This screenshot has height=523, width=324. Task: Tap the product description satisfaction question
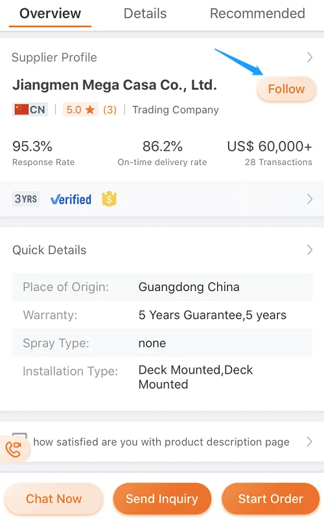[x=161, y=442]
